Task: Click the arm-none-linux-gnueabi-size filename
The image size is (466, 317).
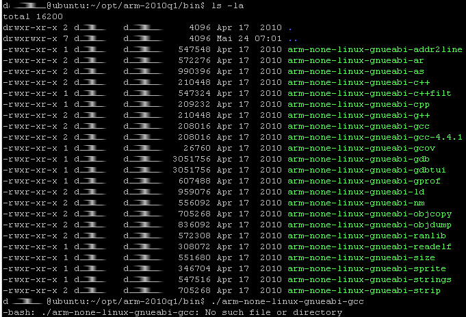Action: [361, 257]
